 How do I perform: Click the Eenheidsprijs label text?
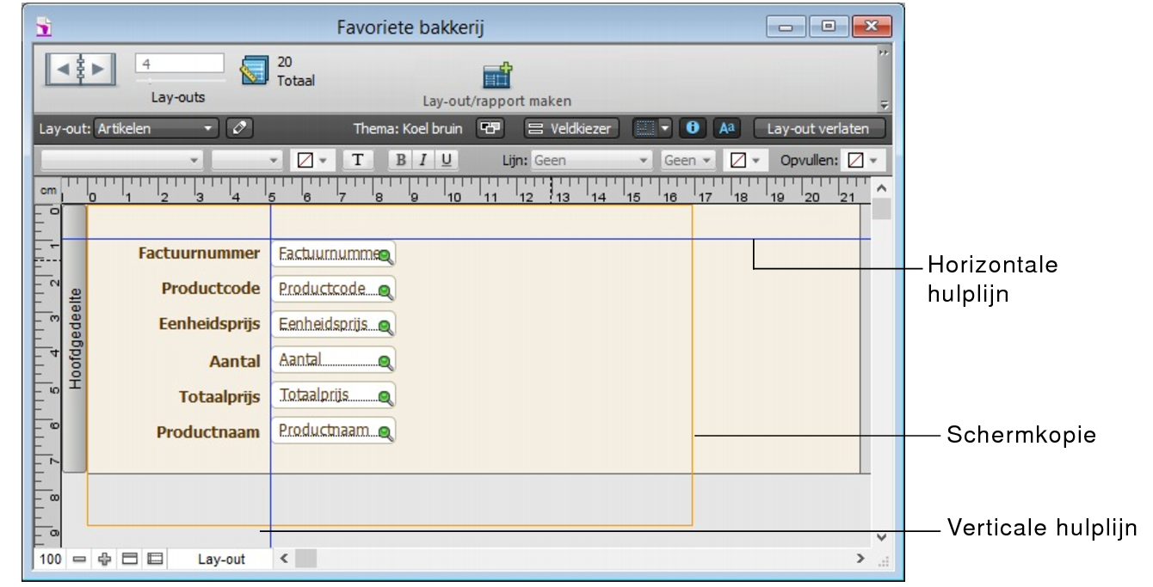209,325
